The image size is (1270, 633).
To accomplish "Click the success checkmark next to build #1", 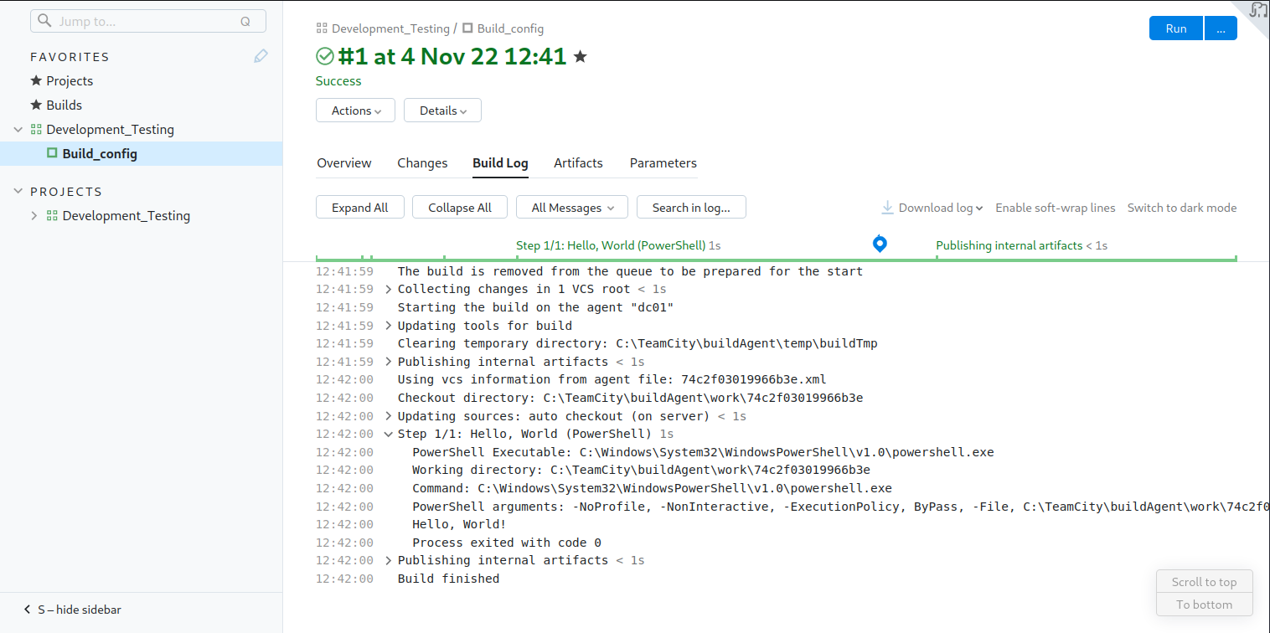I will (x=324, y=57).
